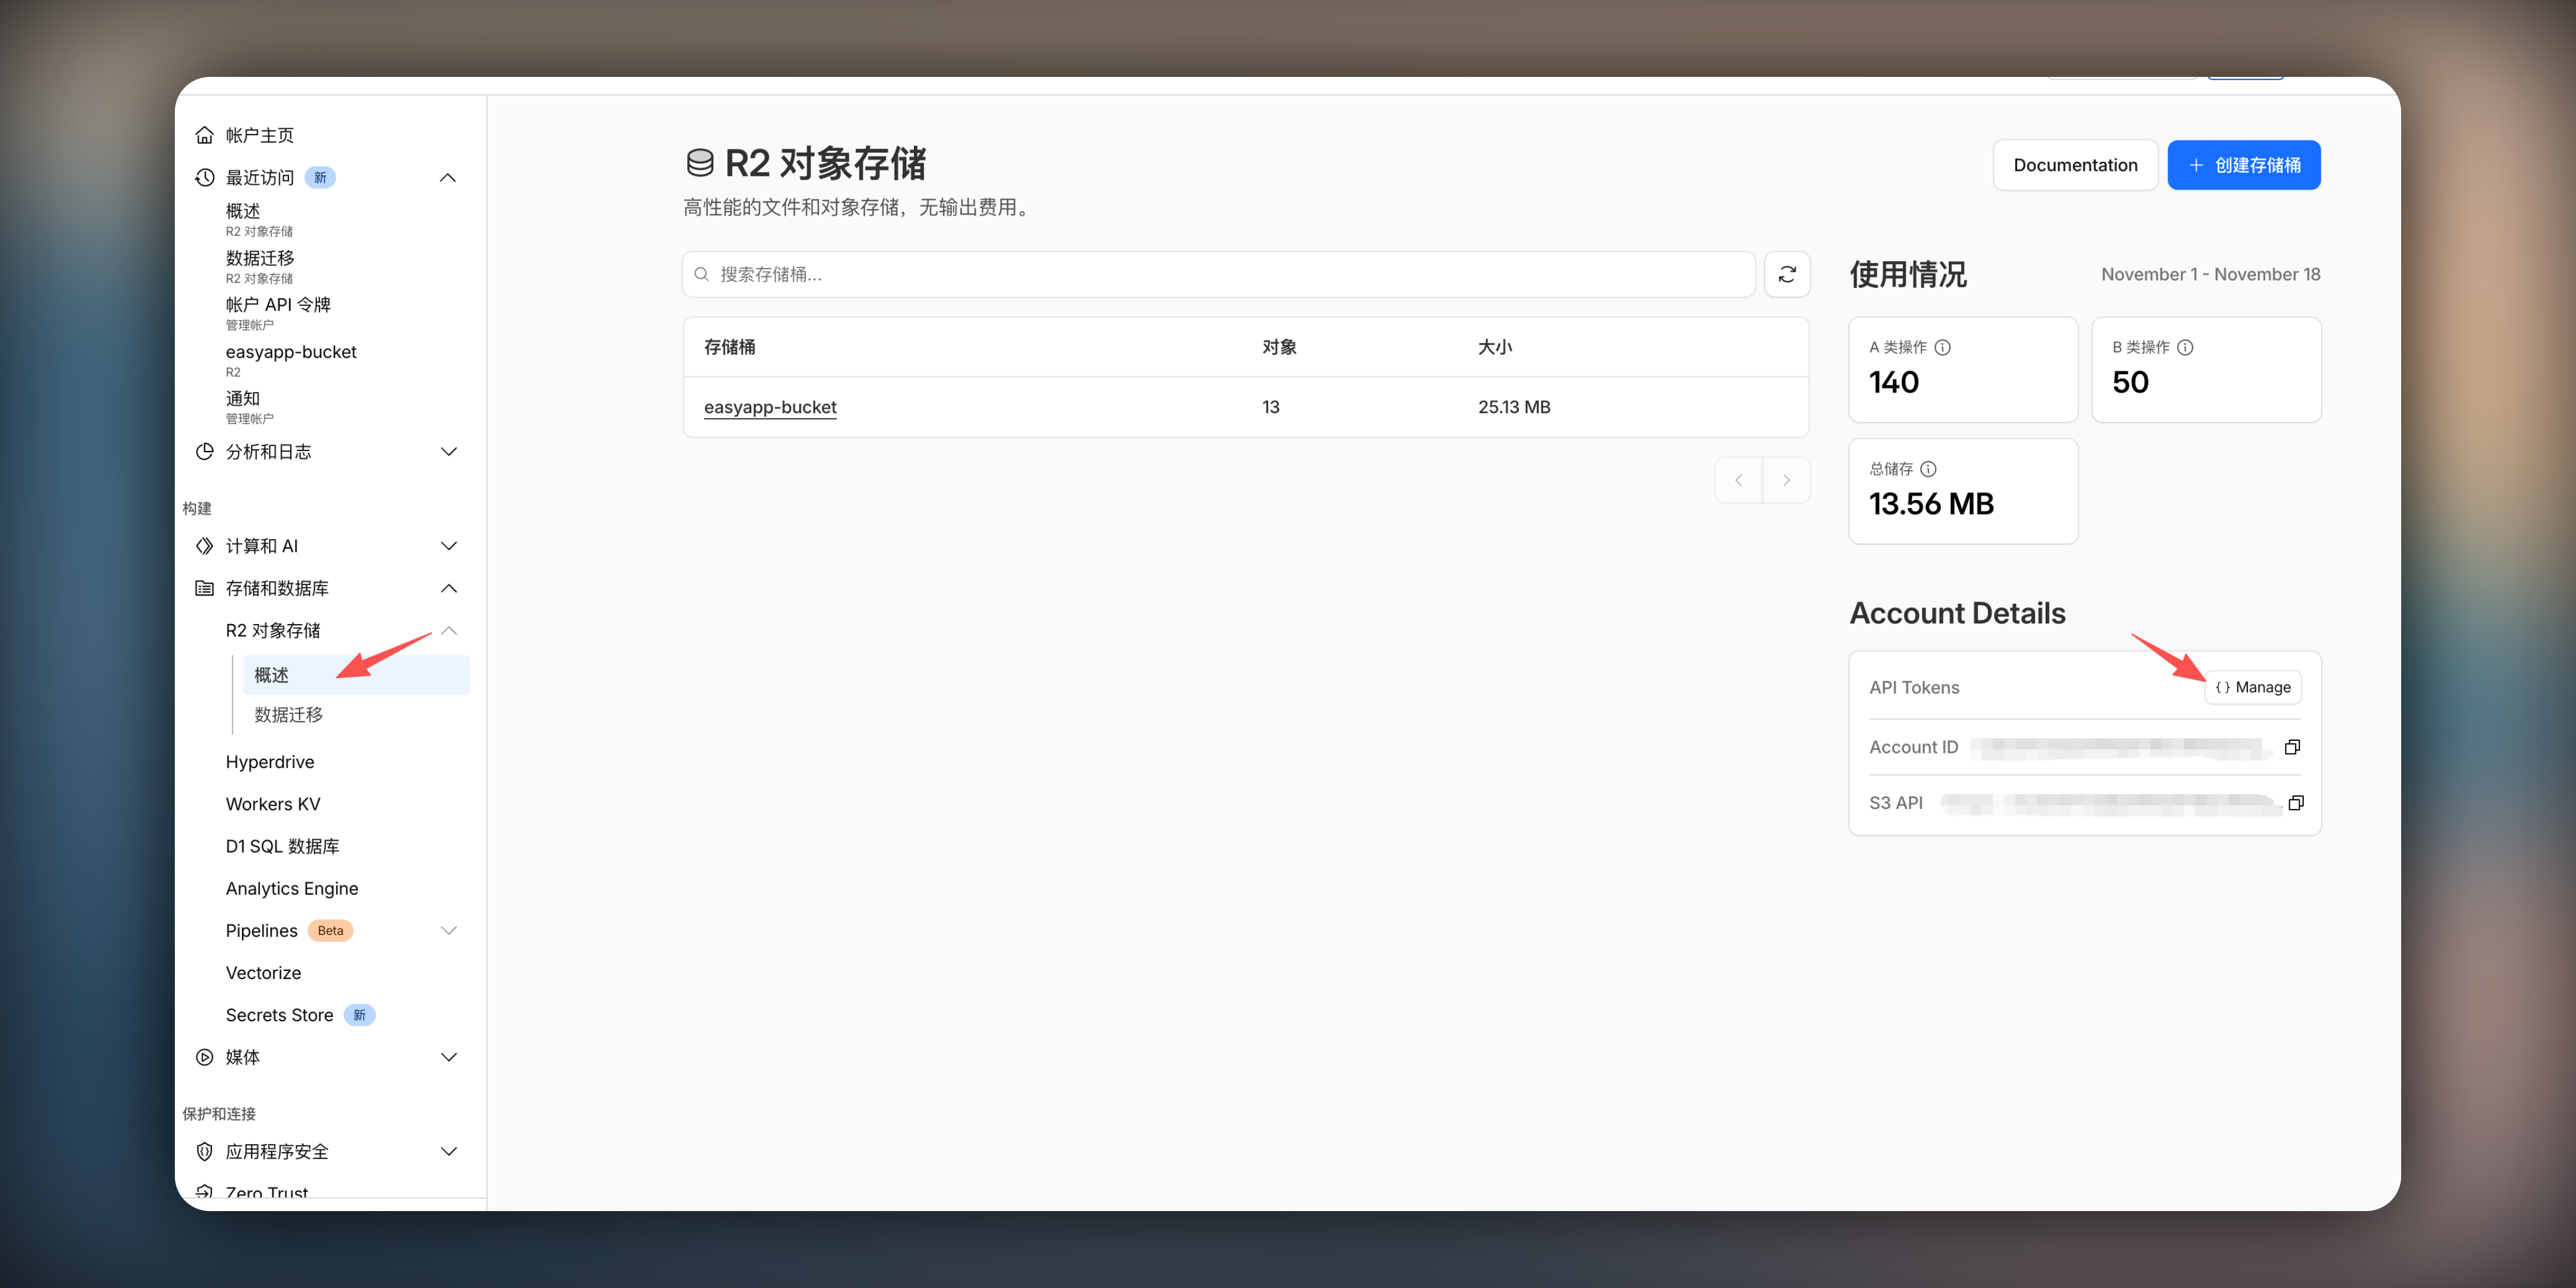Click info icon beside B 类操作
This screenshot has width=2576, height=1288.
click(x=2185, y=347)
